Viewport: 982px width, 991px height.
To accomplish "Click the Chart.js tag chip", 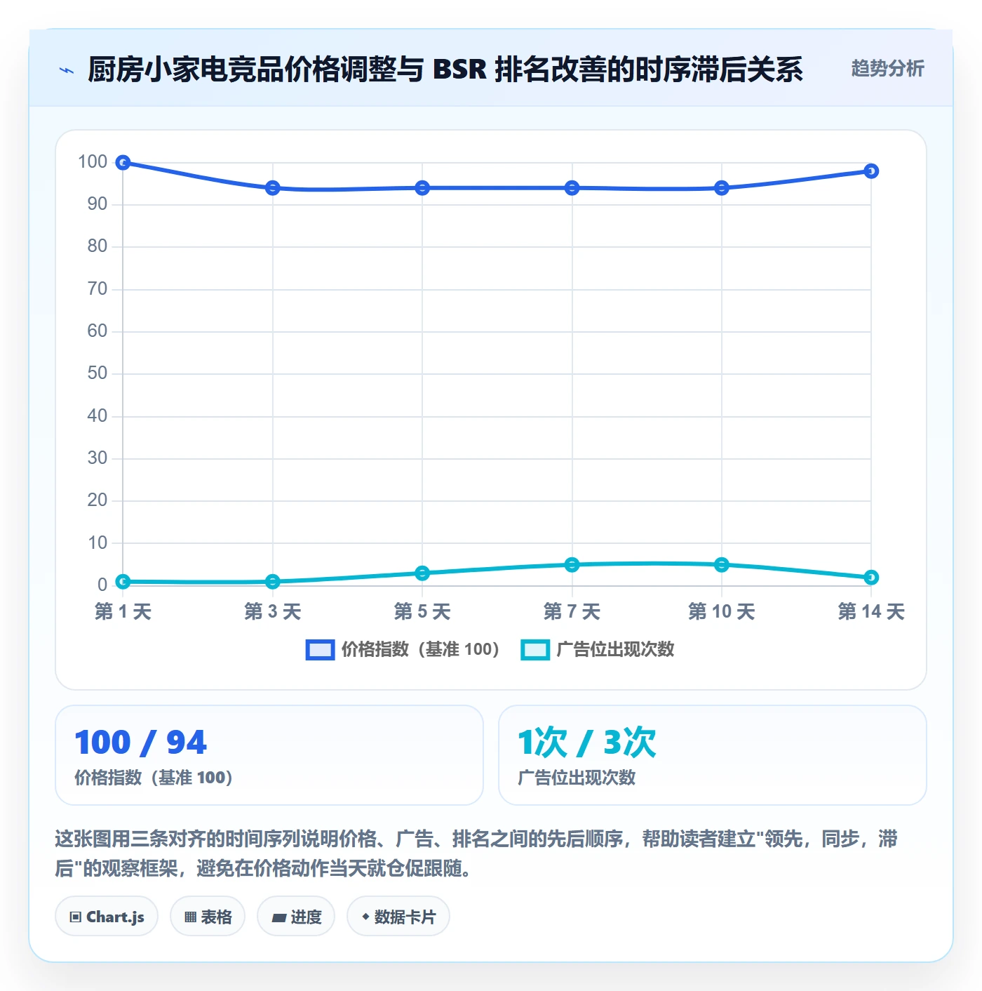I will [107, 917].
